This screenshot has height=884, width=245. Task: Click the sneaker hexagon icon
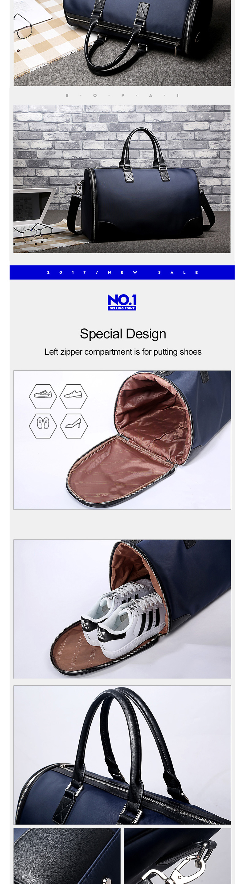pyautogui.click(x=43, y=396)
